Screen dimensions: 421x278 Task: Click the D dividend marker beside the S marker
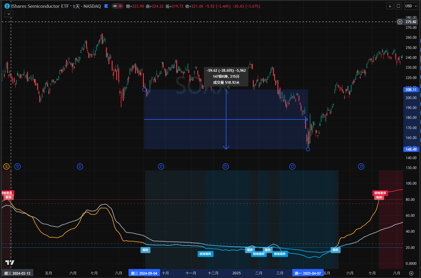[x=17, y=166]
